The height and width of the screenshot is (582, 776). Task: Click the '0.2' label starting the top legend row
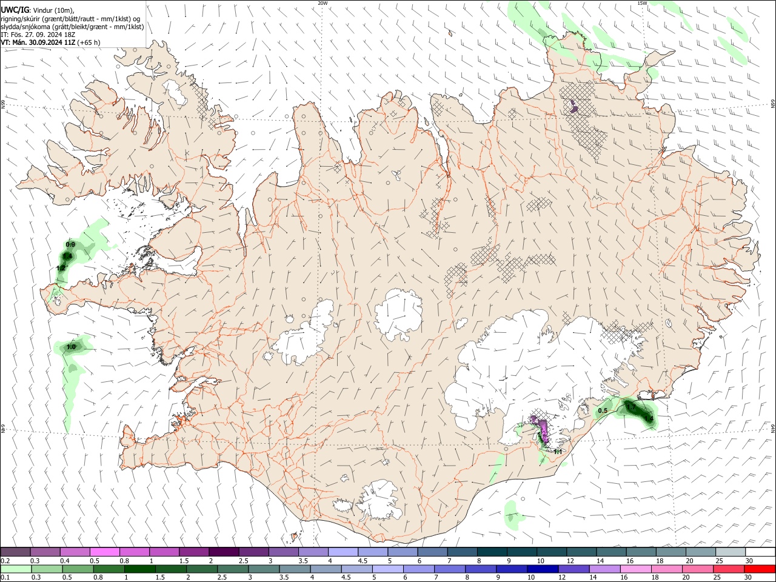5,561
